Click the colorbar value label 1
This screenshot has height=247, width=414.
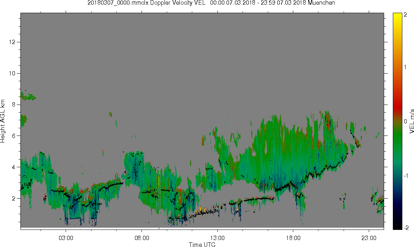pyautogui.click(x=405, y=67)
